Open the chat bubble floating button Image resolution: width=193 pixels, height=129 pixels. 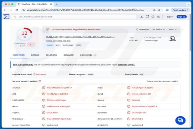point(180,120)
